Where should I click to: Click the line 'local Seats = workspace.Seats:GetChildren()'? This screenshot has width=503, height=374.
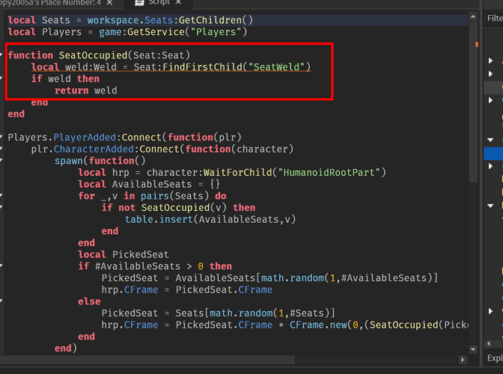tap(130, 20)
